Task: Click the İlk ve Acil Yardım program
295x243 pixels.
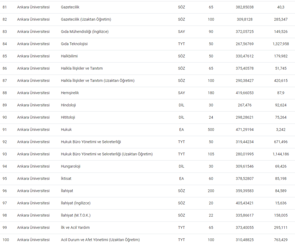Action: click(x=75, y=227)
